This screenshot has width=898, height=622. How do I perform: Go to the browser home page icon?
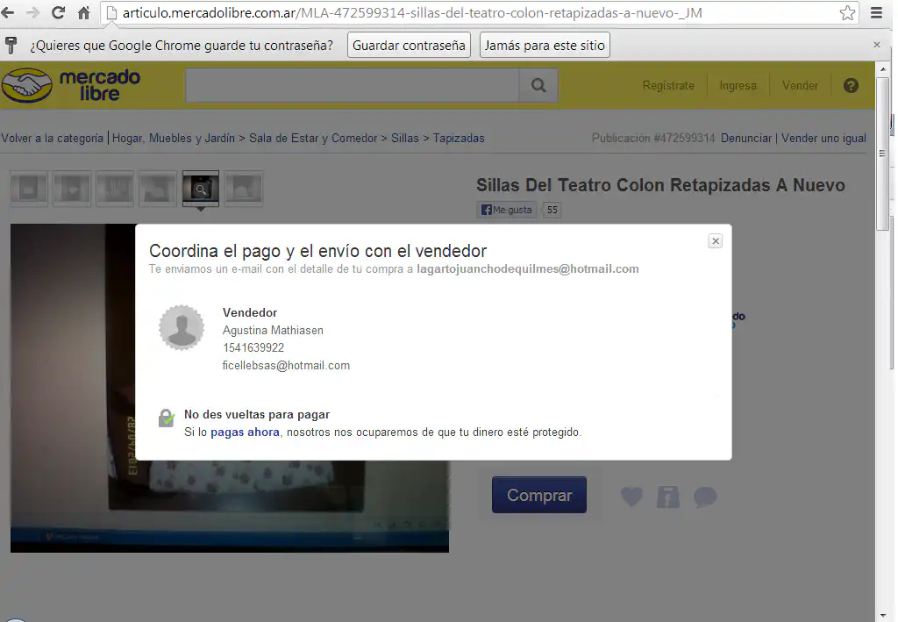(84, 13)
